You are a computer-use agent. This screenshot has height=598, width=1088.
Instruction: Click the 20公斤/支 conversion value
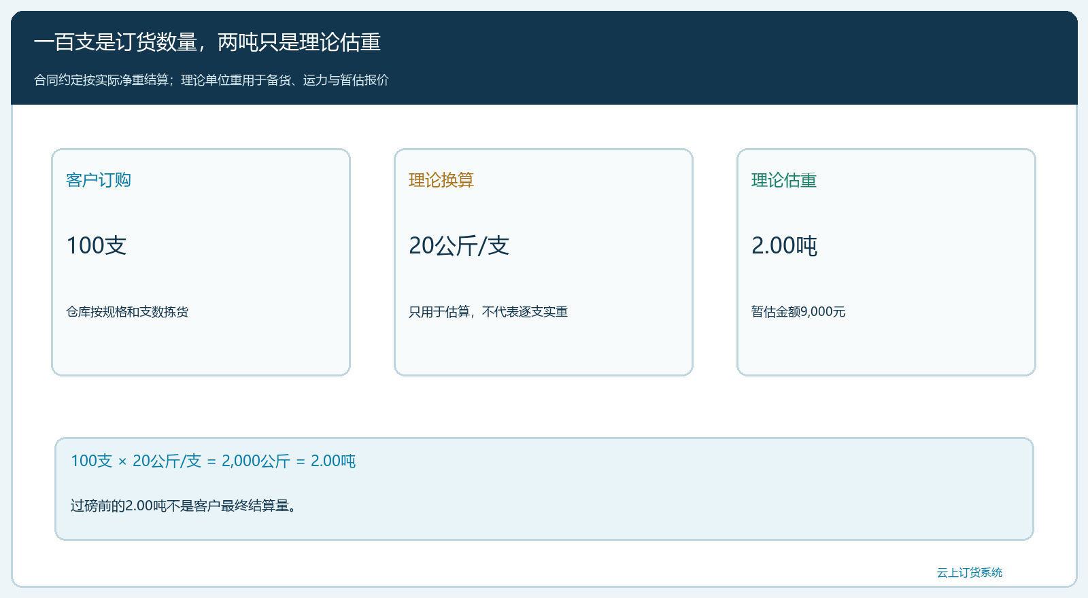coord(459,245)
